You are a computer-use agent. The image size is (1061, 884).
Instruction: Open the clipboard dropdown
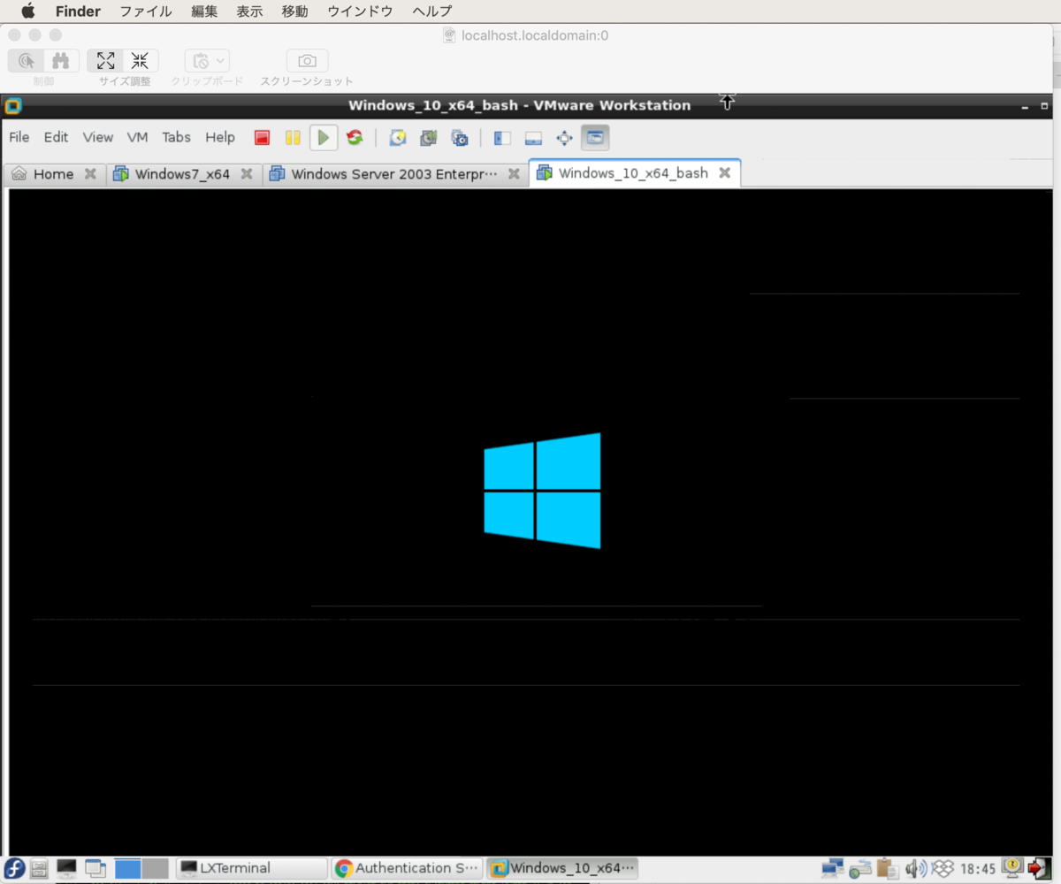pos(208,61)
